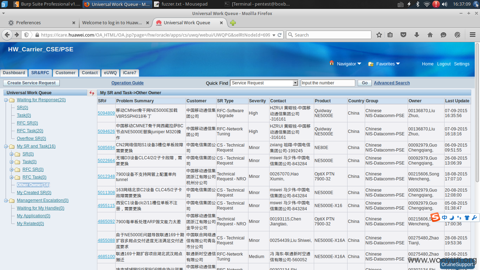
Task: Click the Logout link
Action: click(444, 64)
